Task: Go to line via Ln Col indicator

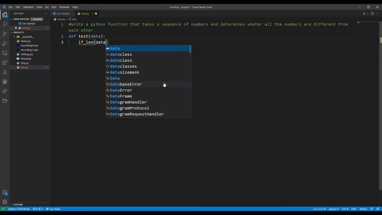Action: [x=319, y=209]
